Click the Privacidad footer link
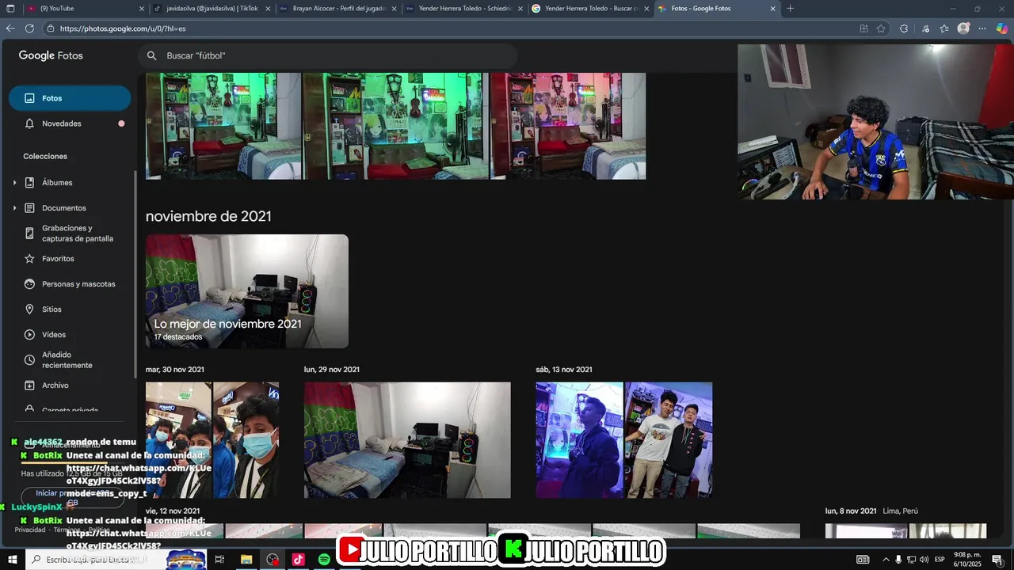The height and width of the screenshot is (570, 1014). (x=30, y=530)
